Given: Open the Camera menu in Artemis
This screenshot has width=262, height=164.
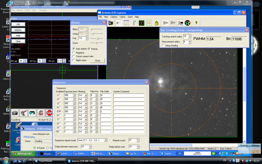Looking at the screenshot, I should coord(114,17).
